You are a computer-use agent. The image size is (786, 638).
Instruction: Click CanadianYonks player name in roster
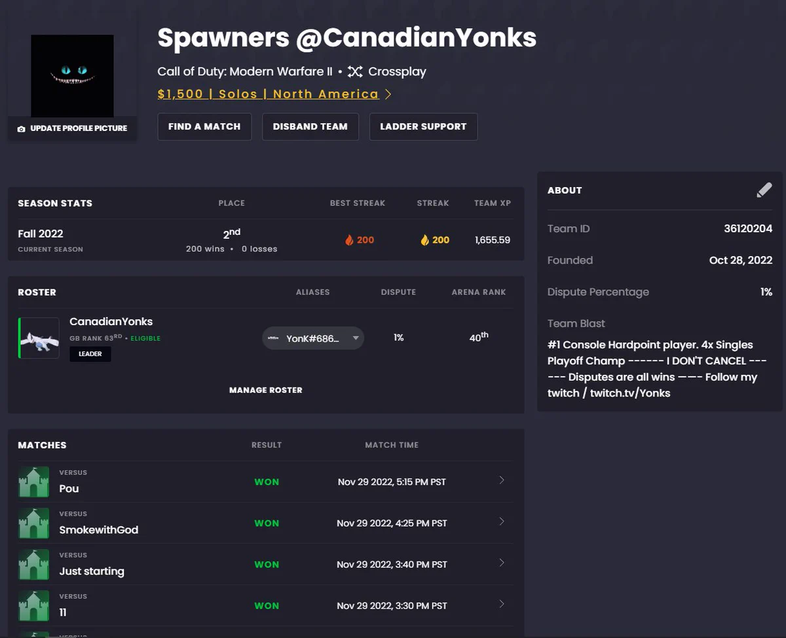point(111,321)
